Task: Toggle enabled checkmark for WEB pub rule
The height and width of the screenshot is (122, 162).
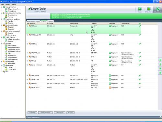Action: pos(140,57)
